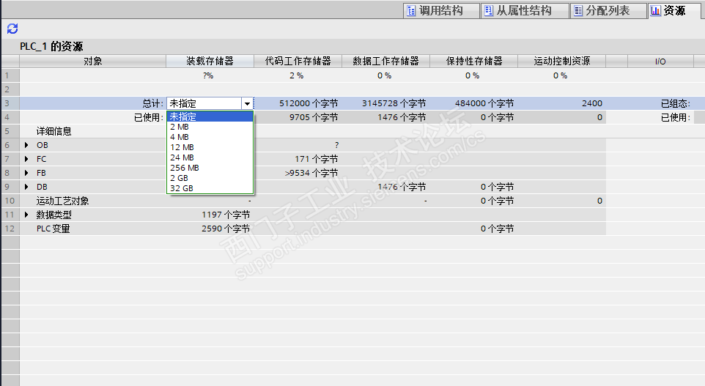Click the 调用结构 tab icon
The height and width of the screenshot is (386, 705).
(411, 11)
